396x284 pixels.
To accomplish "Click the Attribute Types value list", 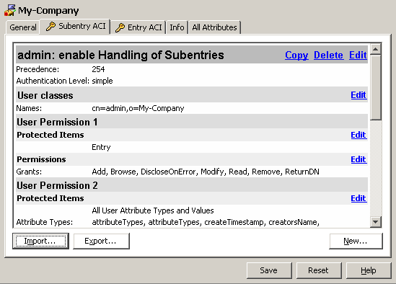I will coord(206,222).
